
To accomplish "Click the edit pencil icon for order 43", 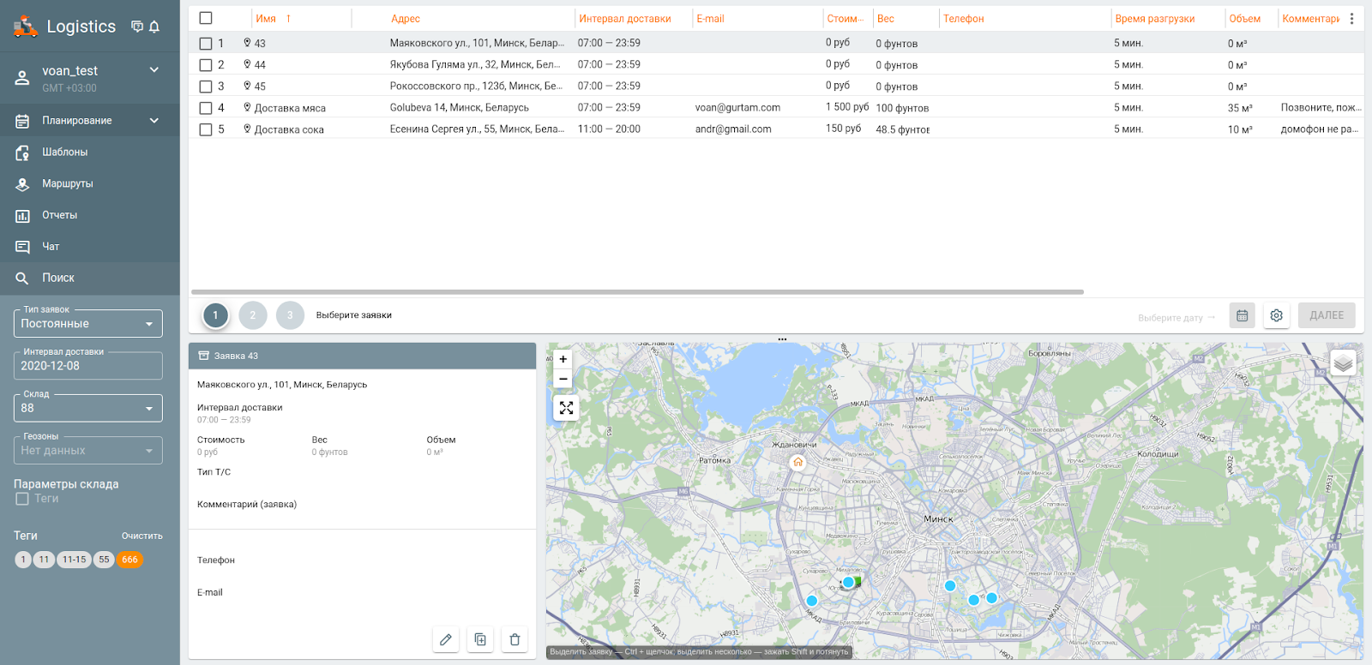I will (446, 639).
